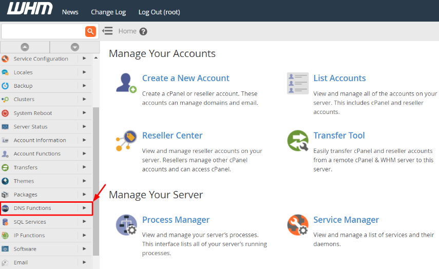Click the IP Functions globe icon

coord(5,235)
